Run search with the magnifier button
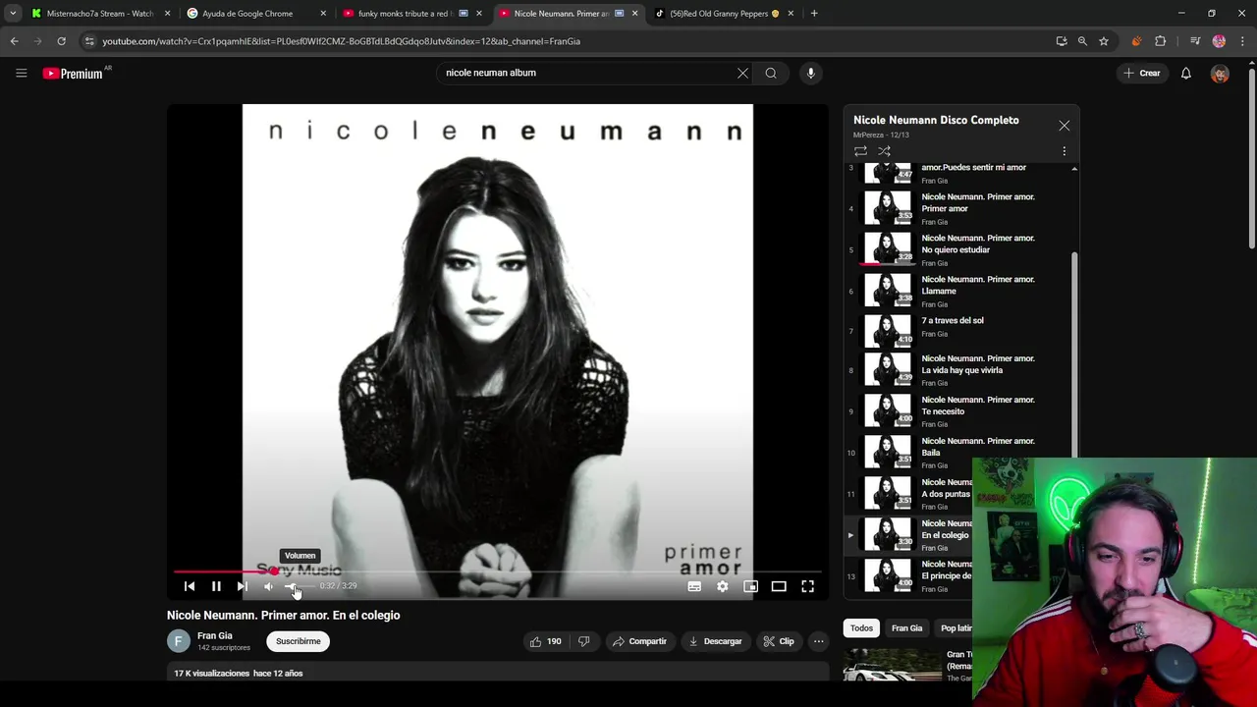This screenshot has height=707, width=1257. (771, 73)
